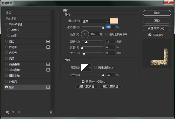Click the plus icon next to 描边
This screenshot has height=119, width=175.
(x=48, y=41)
